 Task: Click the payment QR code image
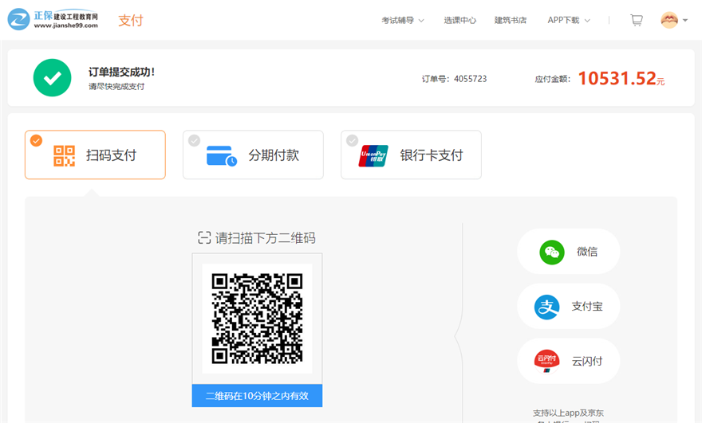coord(257,318)
